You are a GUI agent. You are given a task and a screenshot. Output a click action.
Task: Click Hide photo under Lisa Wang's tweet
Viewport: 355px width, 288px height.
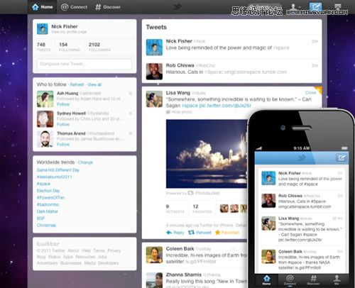[x=179, y=112]
